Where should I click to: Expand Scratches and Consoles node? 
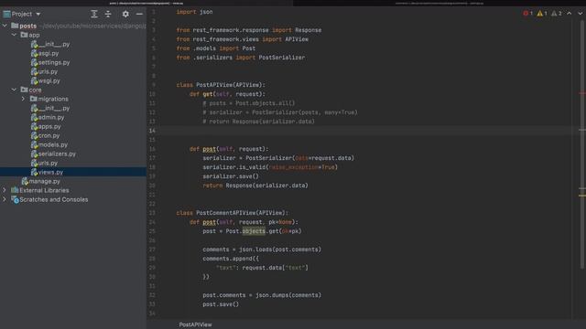pos(5,199)
